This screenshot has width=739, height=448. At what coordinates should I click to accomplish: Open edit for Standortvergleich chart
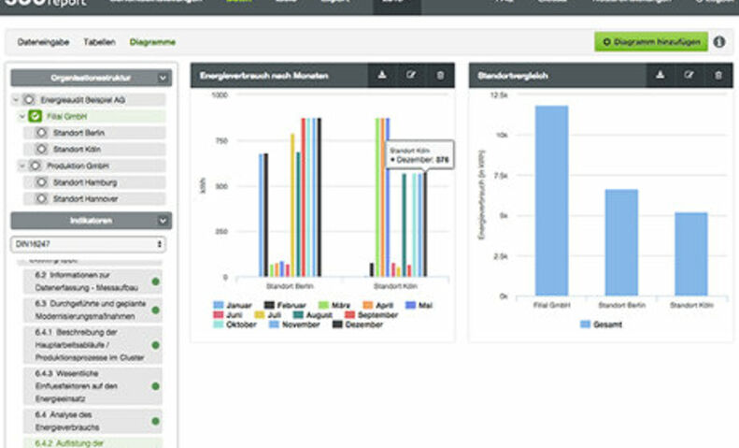point(688,75)
